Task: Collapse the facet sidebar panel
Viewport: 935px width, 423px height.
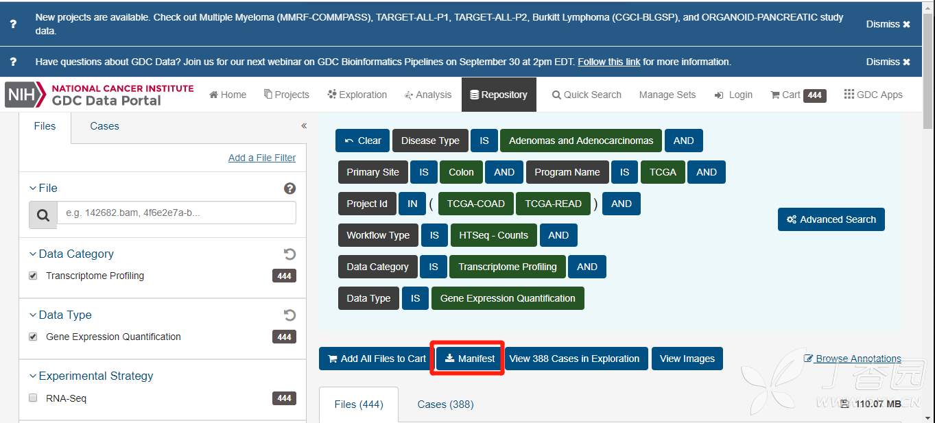Action: click(304, 125)
